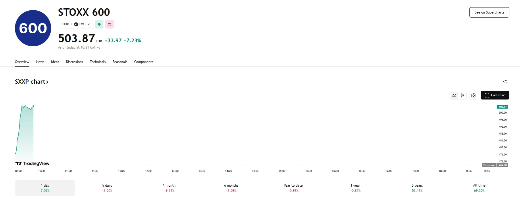Click the TradingView logo on chart
Image resolution: width=520 pixels, height=199 pixels.
coord(32,163)
